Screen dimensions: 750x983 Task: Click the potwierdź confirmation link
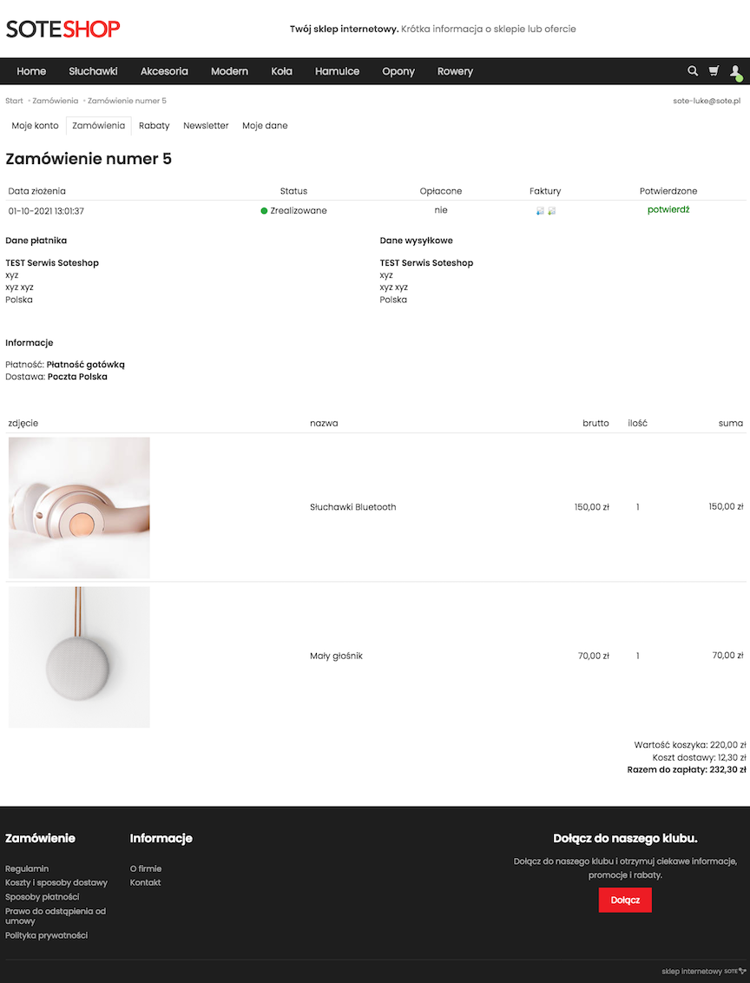coord(668,209)
